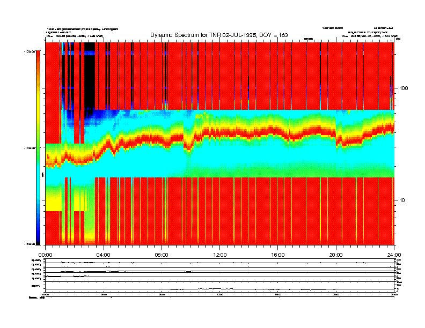The image size is (425, 328).
Task: Click the -130.00 color scale label
Action: coord(30,51)
